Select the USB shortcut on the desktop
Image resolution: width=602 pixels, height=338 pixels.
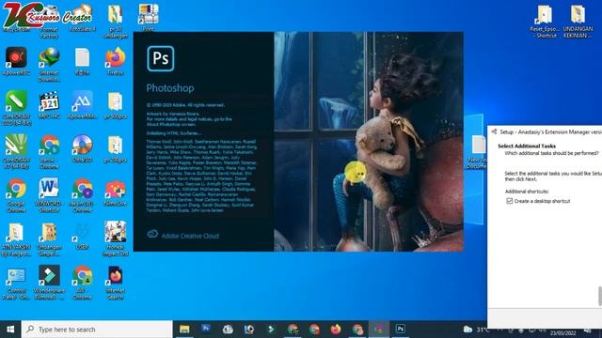(82, 237)
